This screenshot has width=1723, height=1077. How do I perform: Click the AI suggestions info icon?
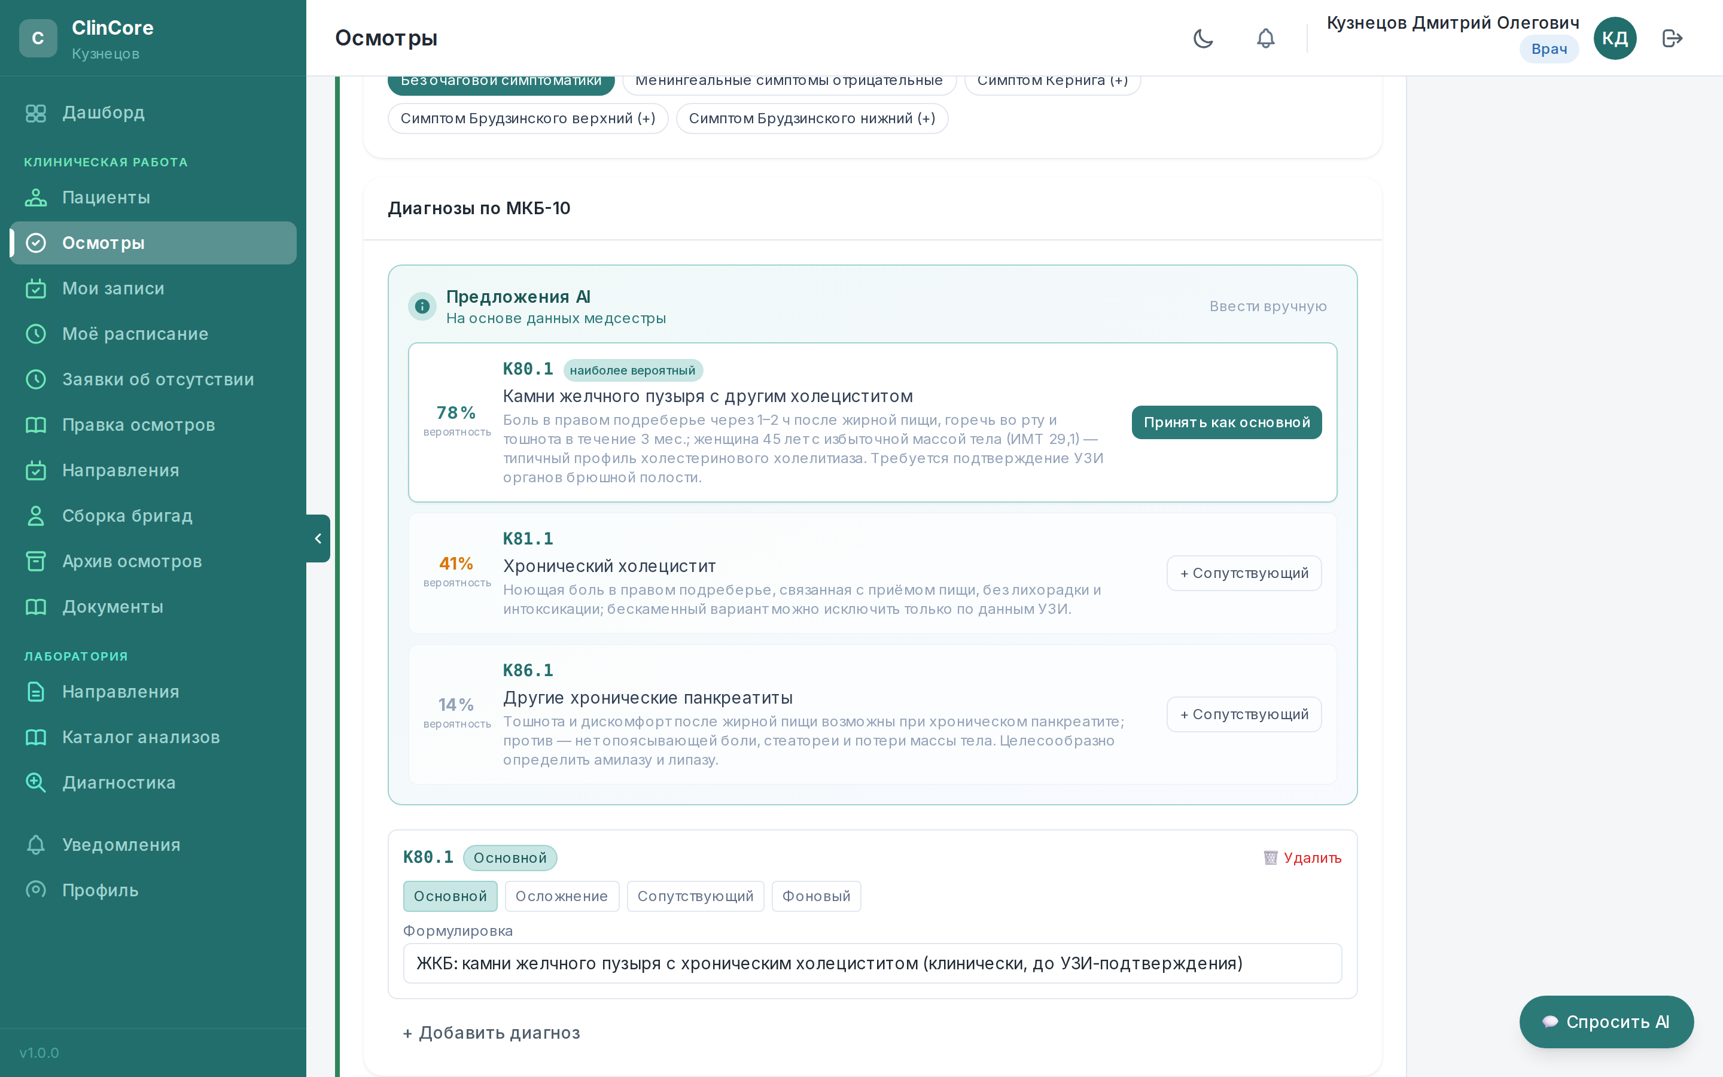coord(422,306)
